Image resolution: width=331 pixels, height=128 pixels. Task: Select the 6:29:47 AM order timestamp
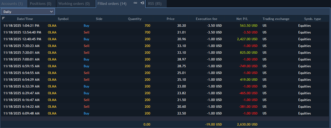22,93
